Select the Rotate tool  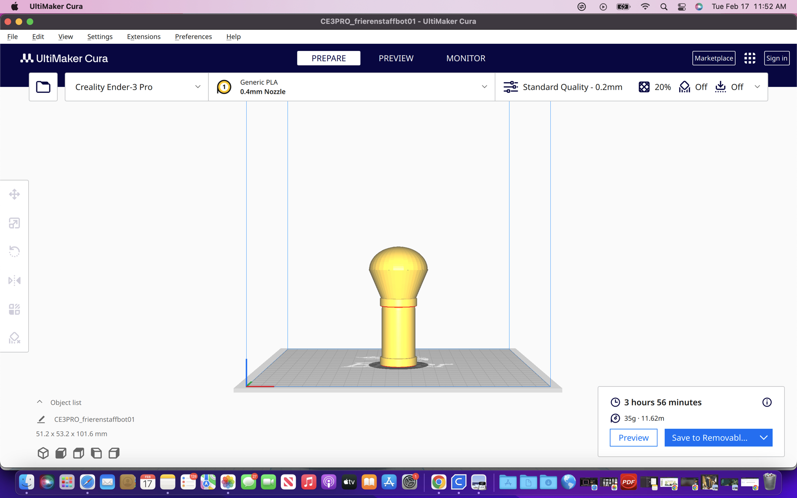14,251
